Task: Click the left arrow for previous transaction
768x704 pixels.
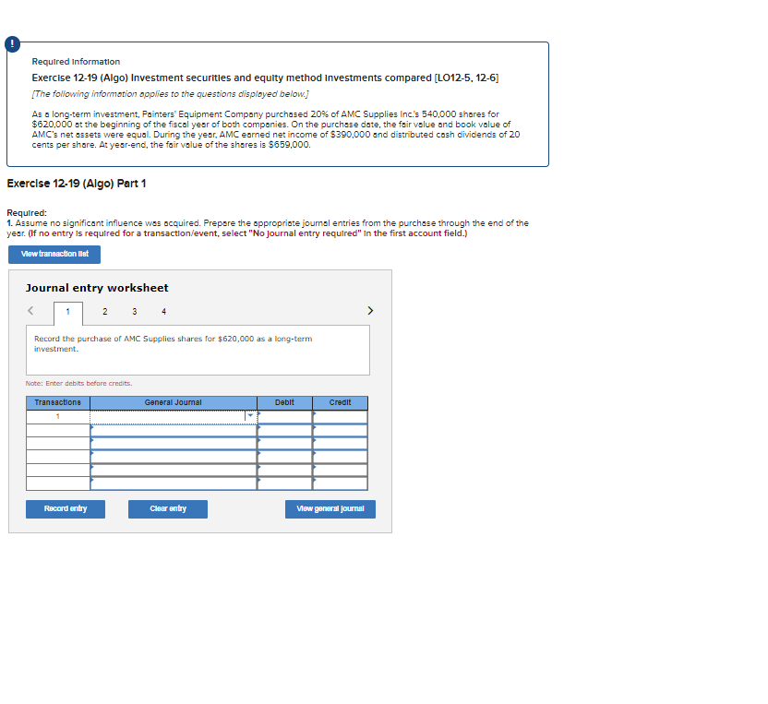Action: 30,311
